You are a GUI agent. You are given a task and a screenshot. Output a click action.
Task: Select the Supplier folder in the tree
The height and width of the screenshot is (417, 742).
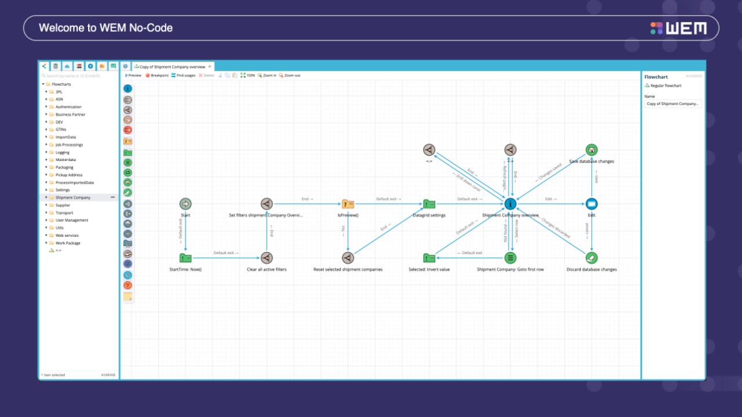click(x=63, y=205)
